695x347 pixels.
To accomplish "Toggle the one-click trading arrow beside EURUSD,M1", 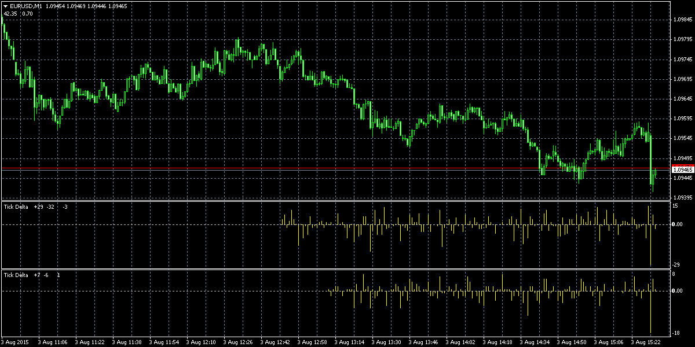I will pyautogui.click(x=6, y=6).
